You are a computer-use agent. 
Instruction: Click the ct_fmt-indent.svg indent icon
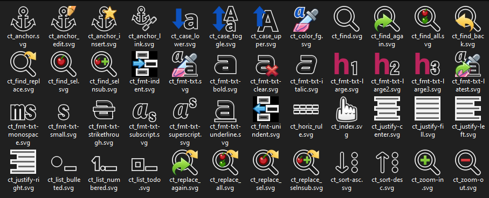[144, 64]
